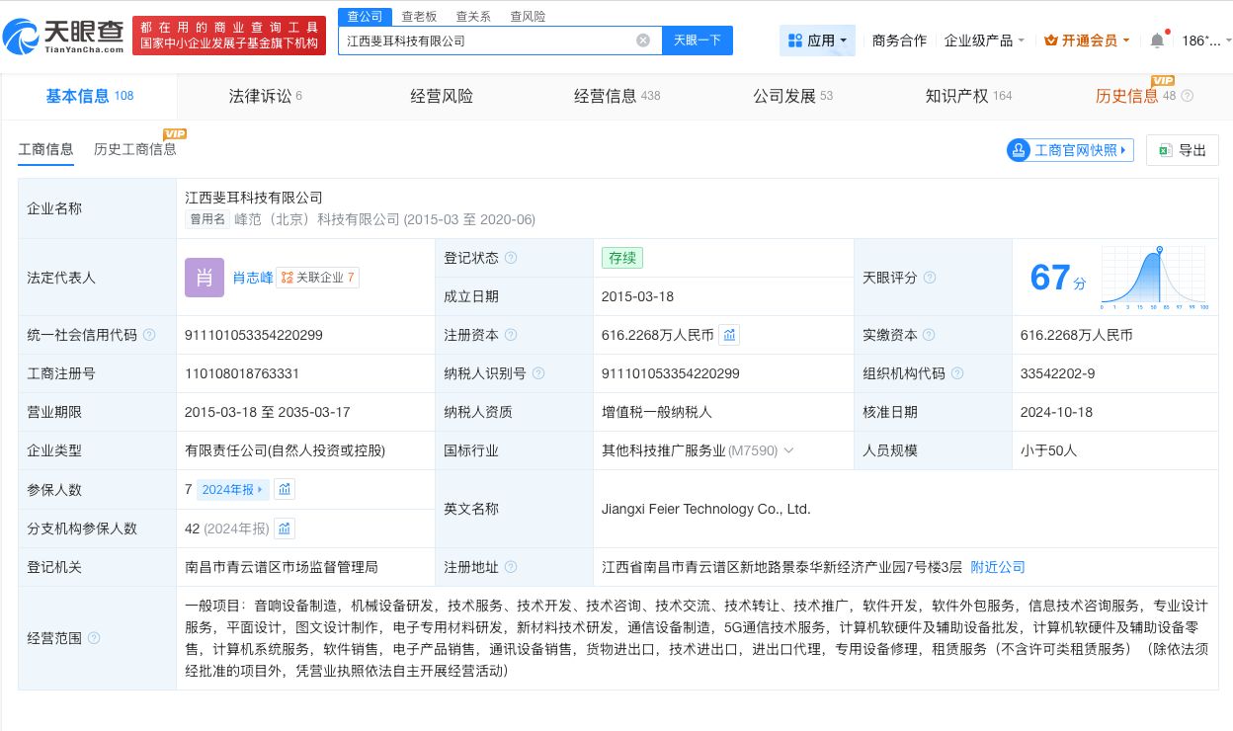1233x731 pixels.
Task: Click the TianYanCha logo icon
Action: (x=22, y=33)
